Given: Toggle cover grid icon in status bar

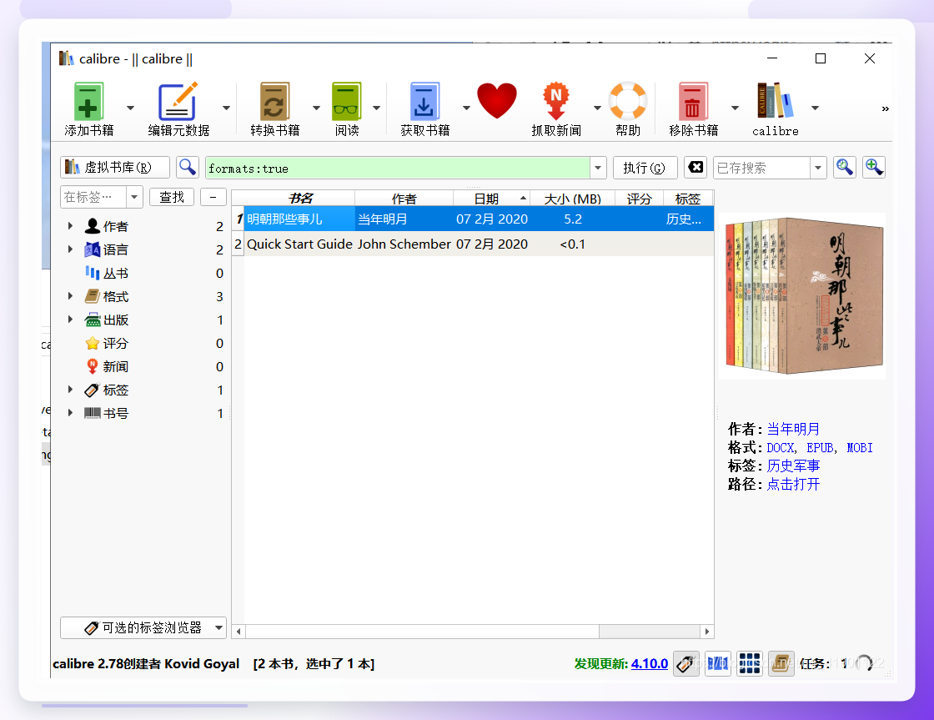Looking at the screenshot, I should click(750, 663).
